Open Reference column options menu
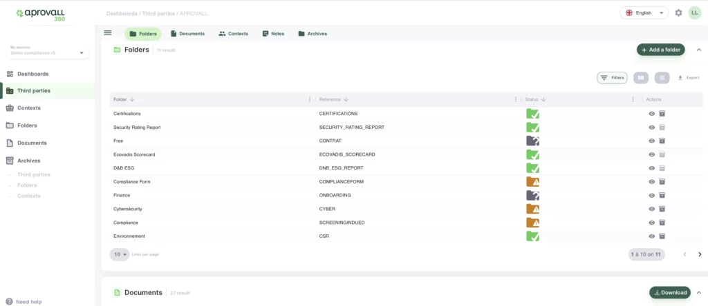708x306 pixels. (x=516, y=99)
